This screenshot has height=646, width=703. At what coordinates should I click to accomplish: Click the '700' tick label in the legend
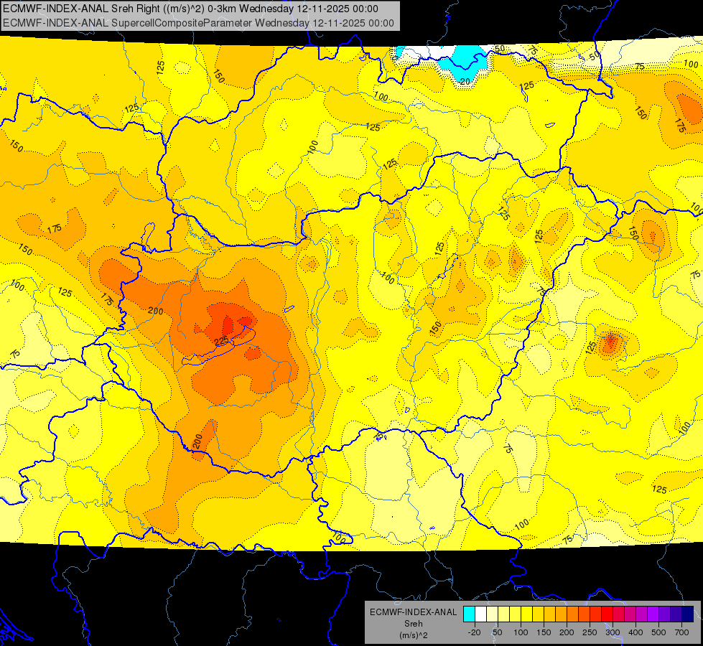click(x=681, y=632)
